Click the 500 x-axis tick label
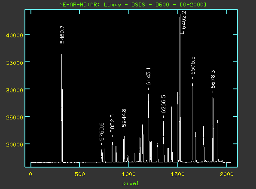Screen dimensions: 256x189 click(80, 174)
